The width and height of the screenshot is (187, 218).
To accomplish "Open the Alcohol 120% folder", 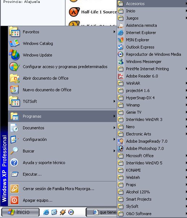I will (x=152, y=192).
